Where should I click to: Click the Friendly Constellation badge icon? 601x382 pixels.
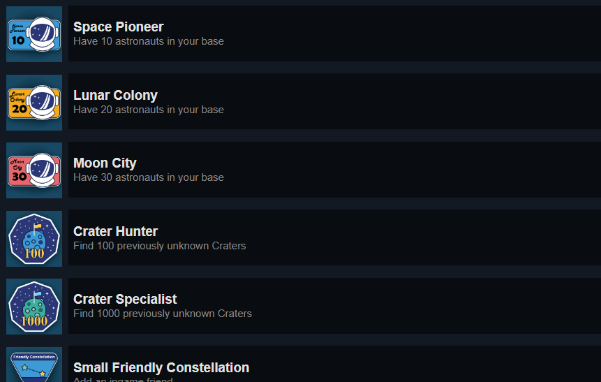34,365
